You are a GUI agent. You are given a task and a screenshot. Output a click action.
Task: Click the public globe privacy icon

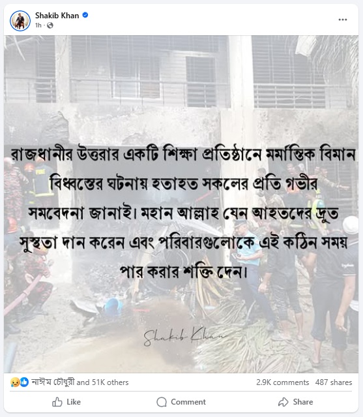click(x=50, y=25)
